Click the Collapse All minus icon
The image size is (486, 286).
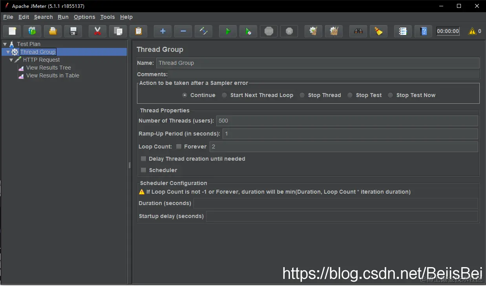(183, 31)
